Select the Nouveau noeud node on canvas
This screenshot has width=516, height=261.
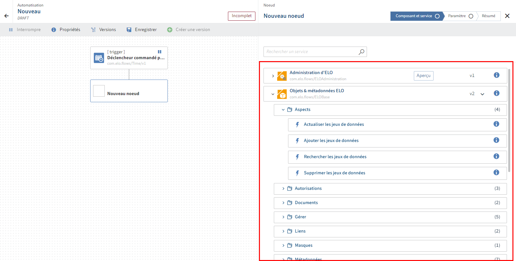(129, 91)
